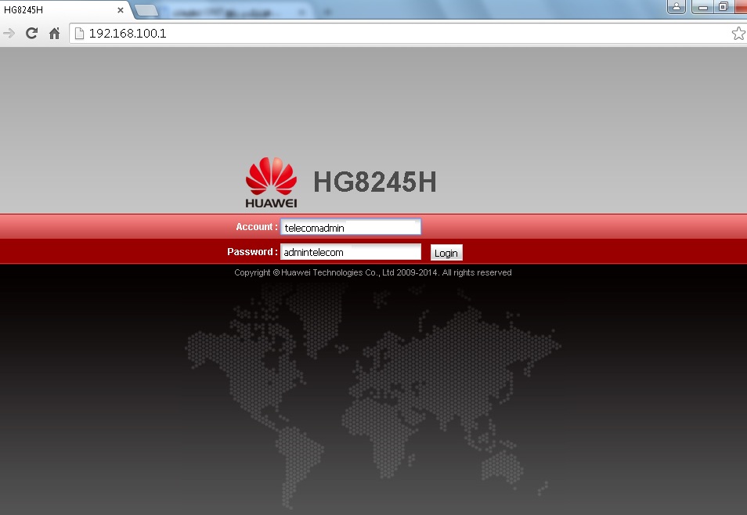Restore down the browser window

coord(723,7)
